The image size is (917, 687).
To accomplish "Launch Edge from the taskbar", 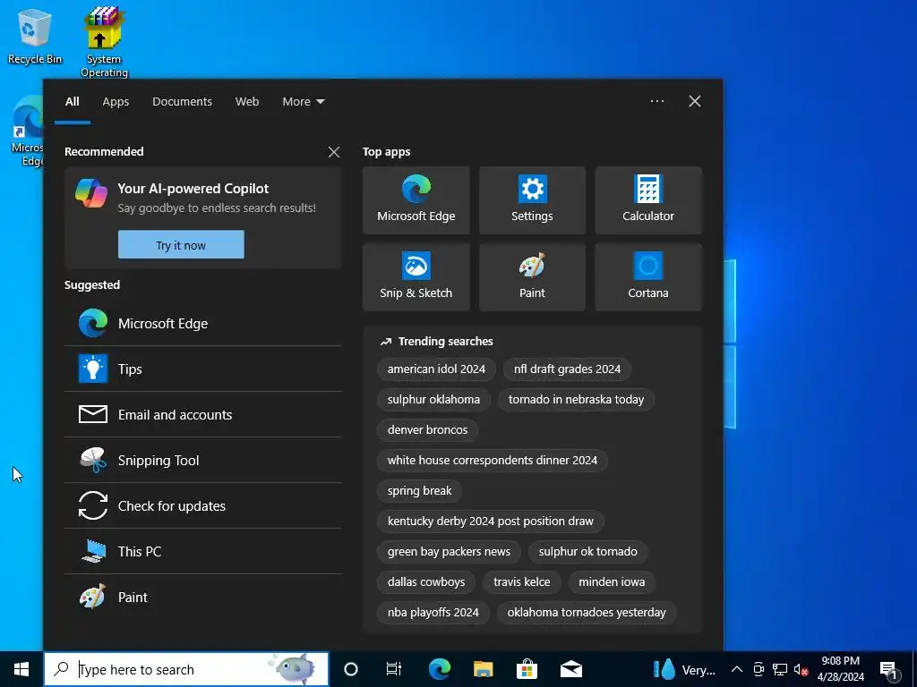I will point(439,669).
